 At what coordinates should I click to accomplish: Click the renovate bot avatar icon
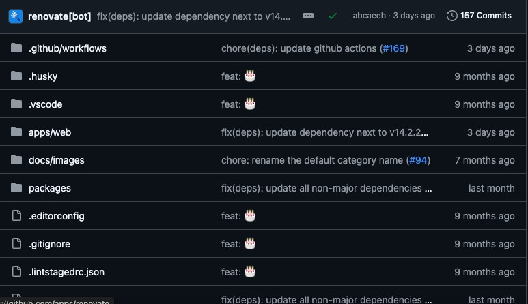click(16, 16)
